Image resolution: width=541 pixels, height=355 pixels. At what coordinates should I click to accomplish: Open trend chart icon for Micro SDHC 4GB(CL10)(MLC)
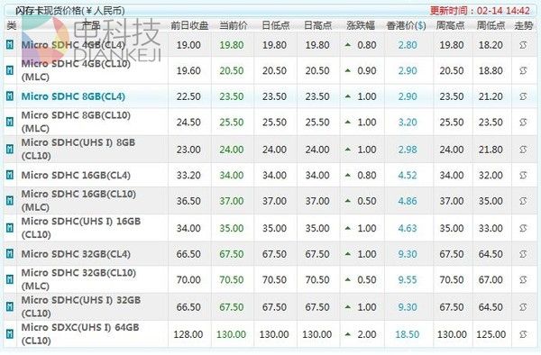tap(523, 70)
